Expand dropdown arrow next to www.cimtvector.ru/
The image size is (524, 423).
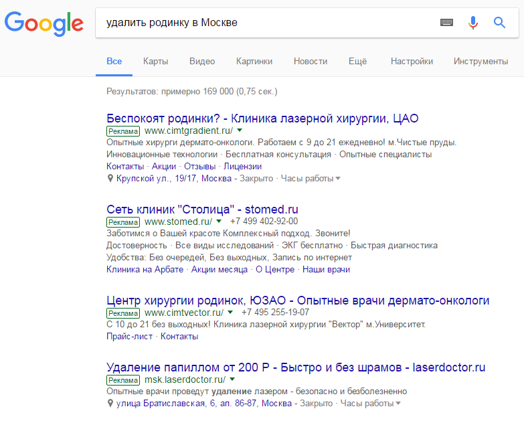230,313
